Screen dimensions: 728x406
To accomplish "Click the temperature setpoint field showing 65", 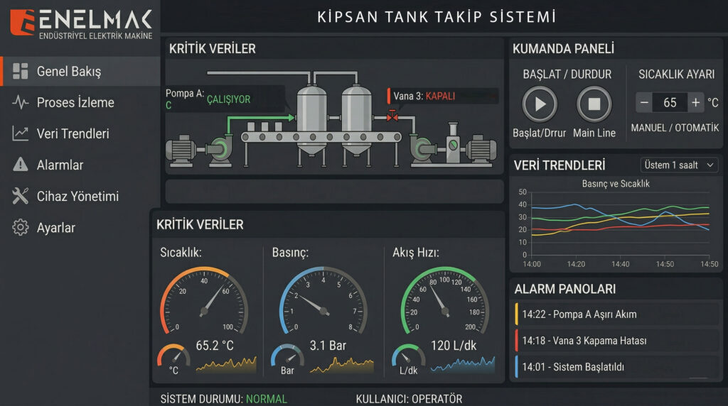I will pos(670,103).
